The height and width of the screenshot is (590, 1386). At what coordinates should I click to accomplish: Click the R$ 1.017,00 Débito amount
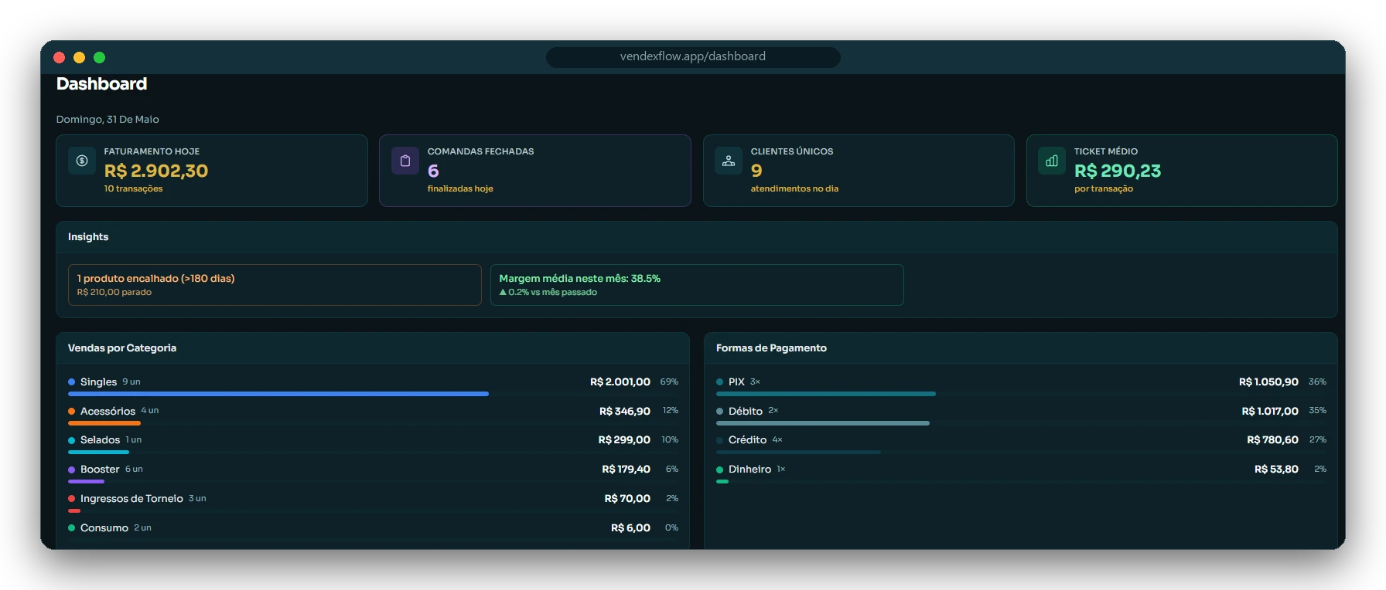click(x=1270, y=411)
